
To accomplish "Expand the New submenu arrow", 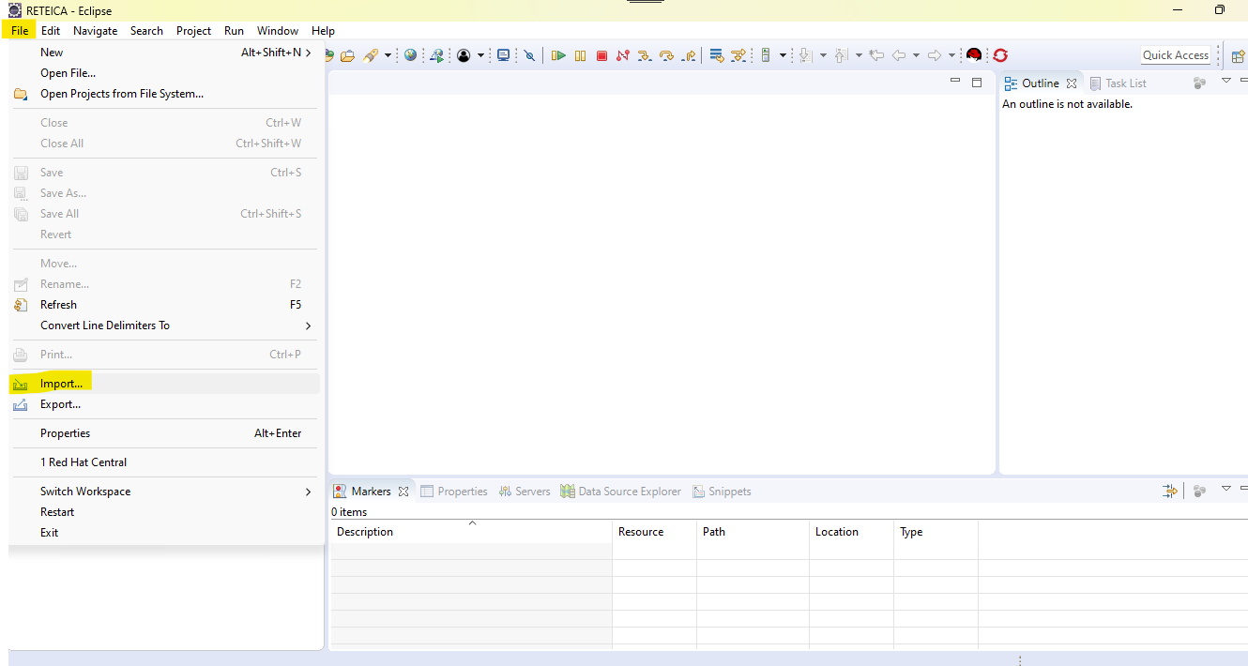I will click(308, 53).
